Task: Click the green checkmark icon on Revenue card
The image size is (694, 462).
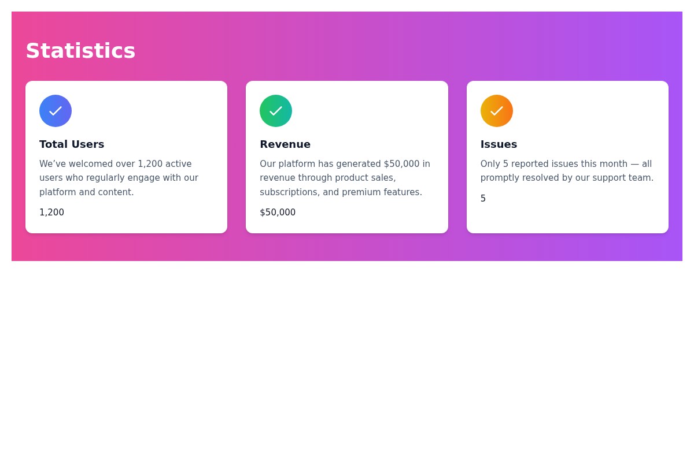Action: point(276,111)
